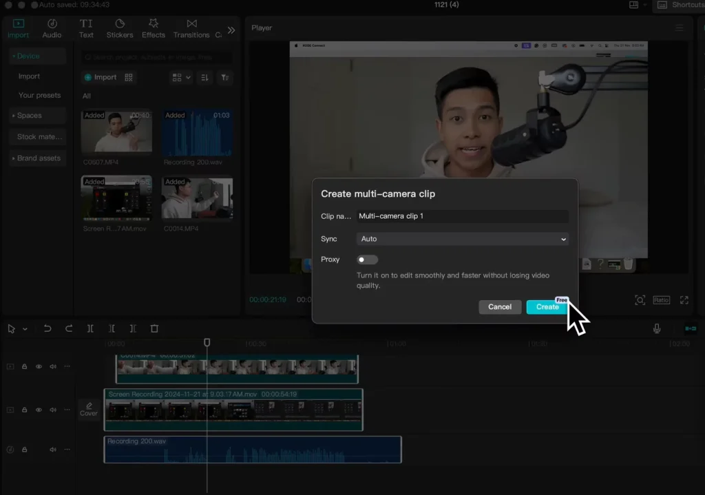705x495 pixels.
Task: Click the timeline playhead marker
Action: 207,343
